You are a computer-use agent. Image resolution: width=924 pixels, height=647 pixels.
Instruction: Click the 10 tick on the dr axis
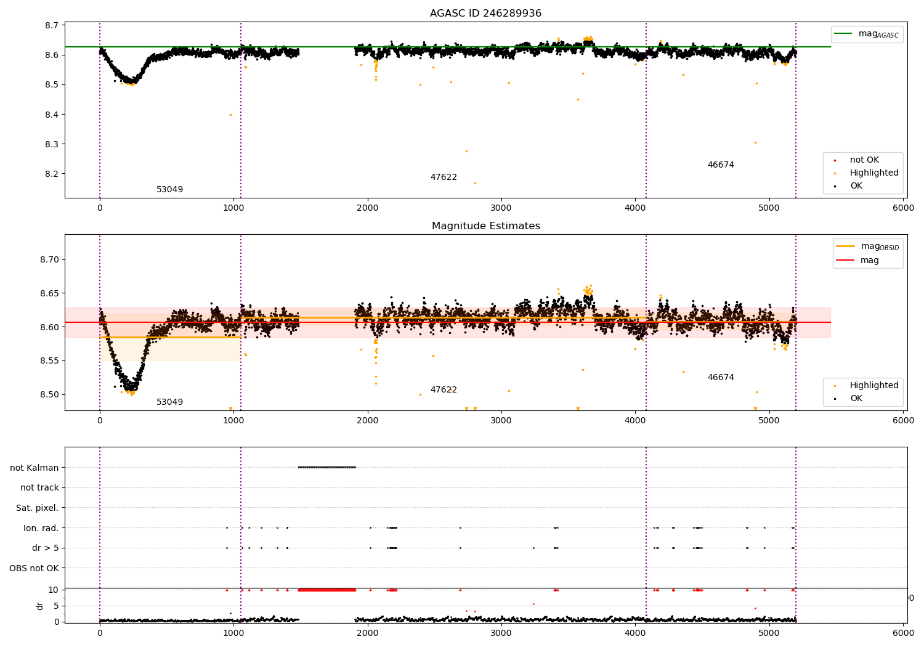pyautogui.click(x=54, y=590)
